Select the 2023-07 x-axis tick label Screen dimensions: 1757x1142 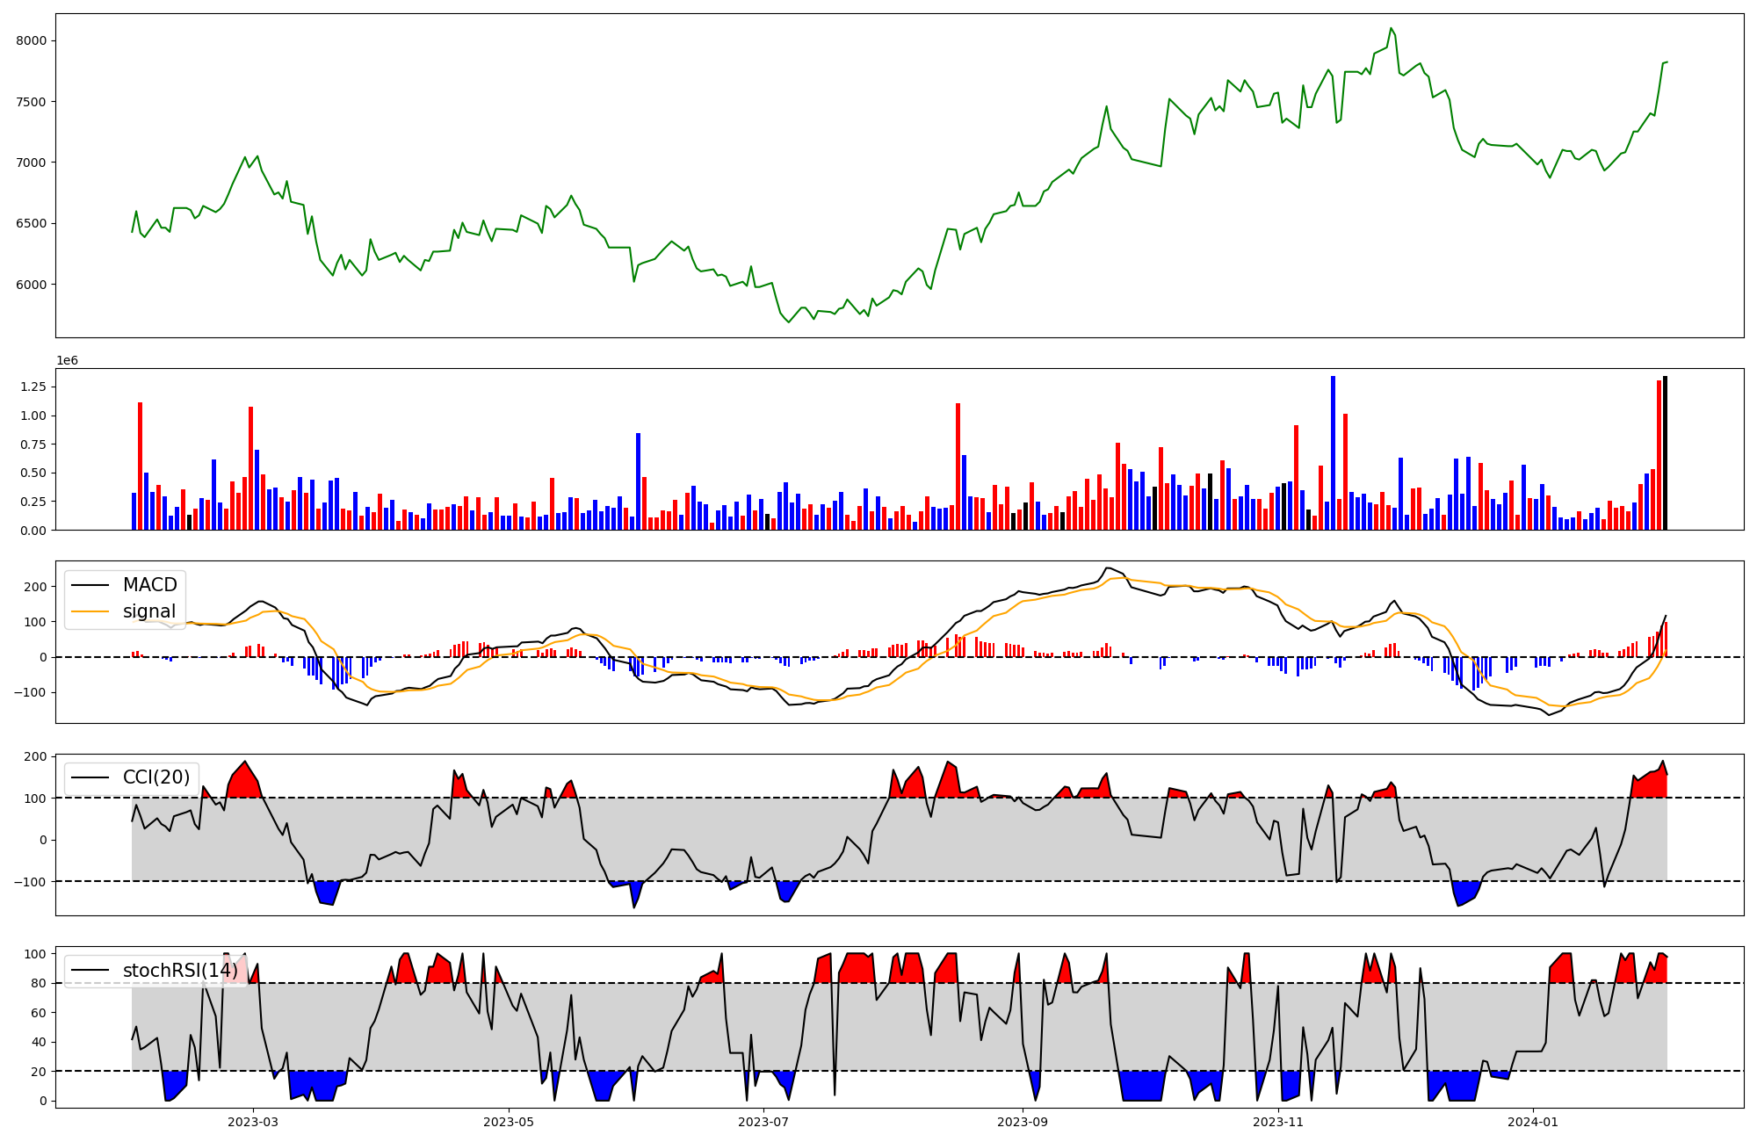pos(763,1122)
